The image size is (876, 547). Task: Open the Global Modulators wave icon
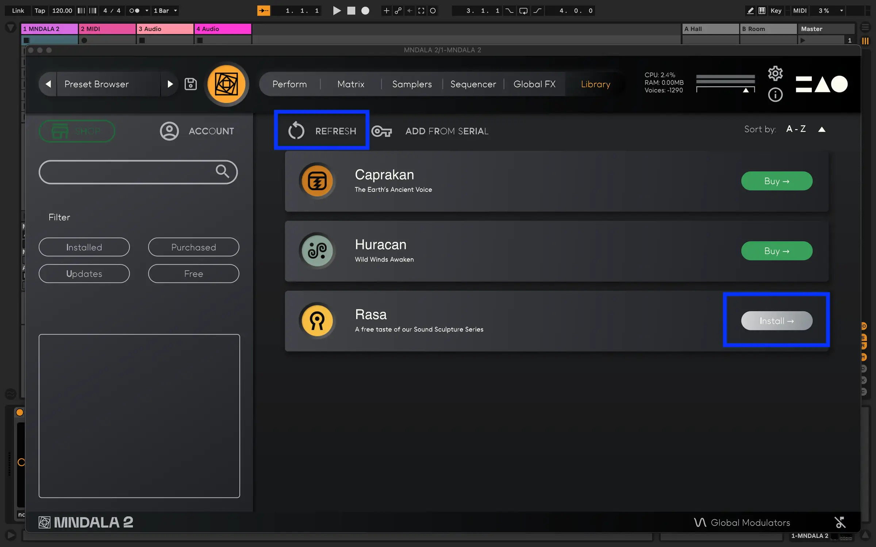[700, 523]
